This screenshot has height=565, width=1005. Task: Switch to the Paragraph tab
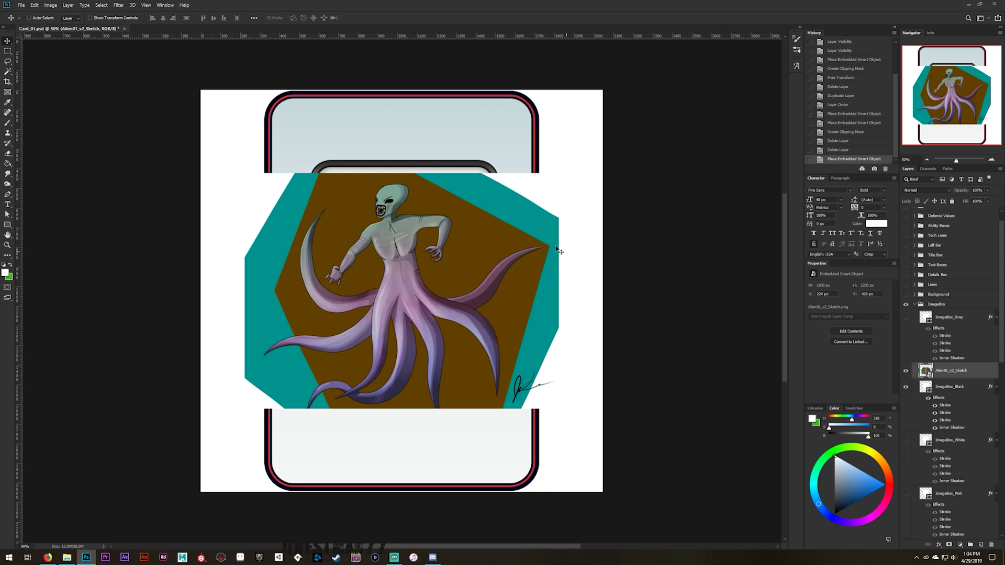(840, 178)
